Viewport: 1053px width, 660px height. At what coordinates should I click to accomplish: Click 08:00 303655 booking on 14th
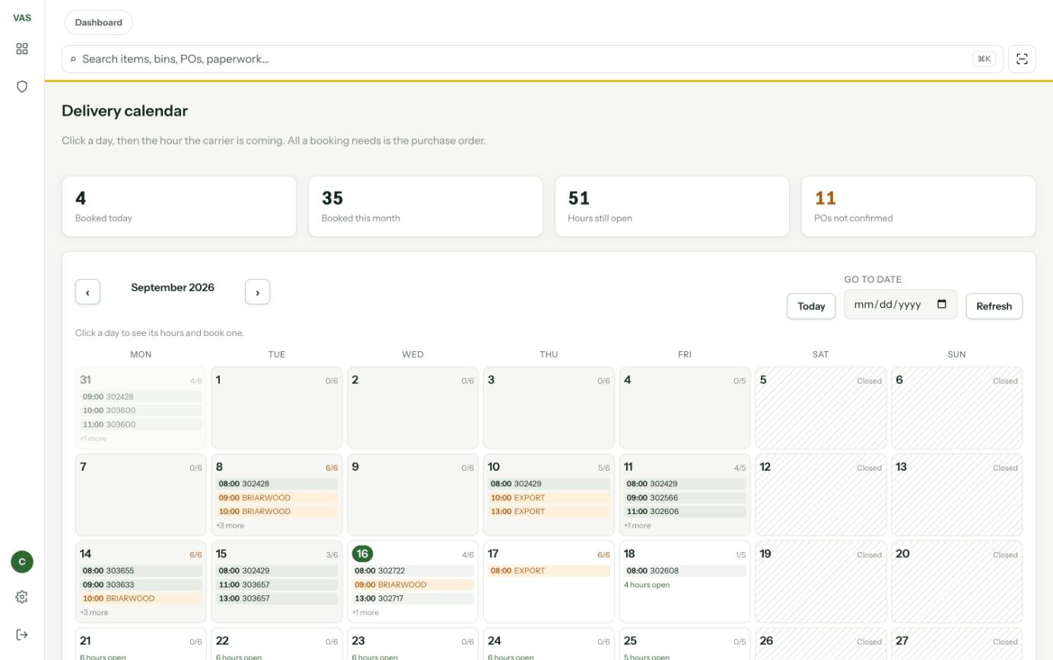pos(141,571)
